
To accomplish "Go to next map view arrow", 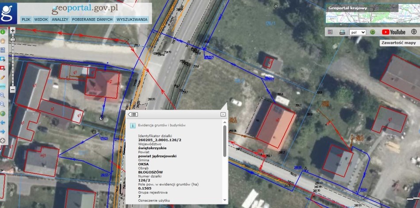I will 3,131.
